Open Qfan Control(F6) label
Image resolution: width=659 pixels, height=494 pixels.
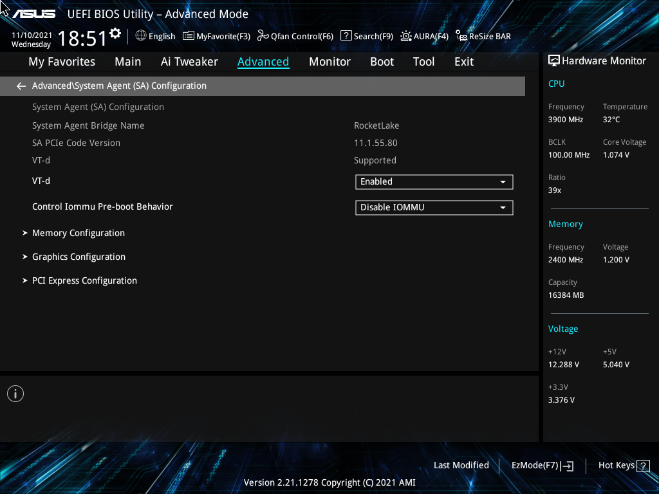coord(302,37)
